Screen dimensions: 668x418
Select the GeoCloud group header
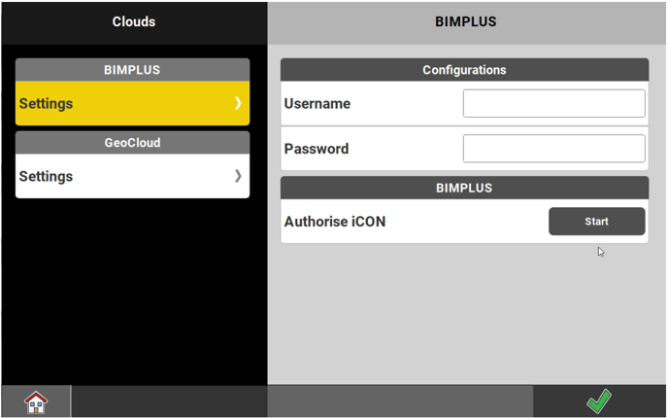tap(132, 143)
